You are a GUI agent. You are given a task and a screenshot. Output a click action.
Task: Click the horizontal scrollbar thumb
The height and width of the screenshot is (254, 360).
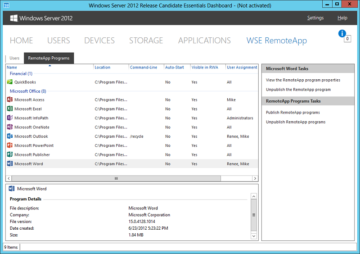(x=116, y=178)
